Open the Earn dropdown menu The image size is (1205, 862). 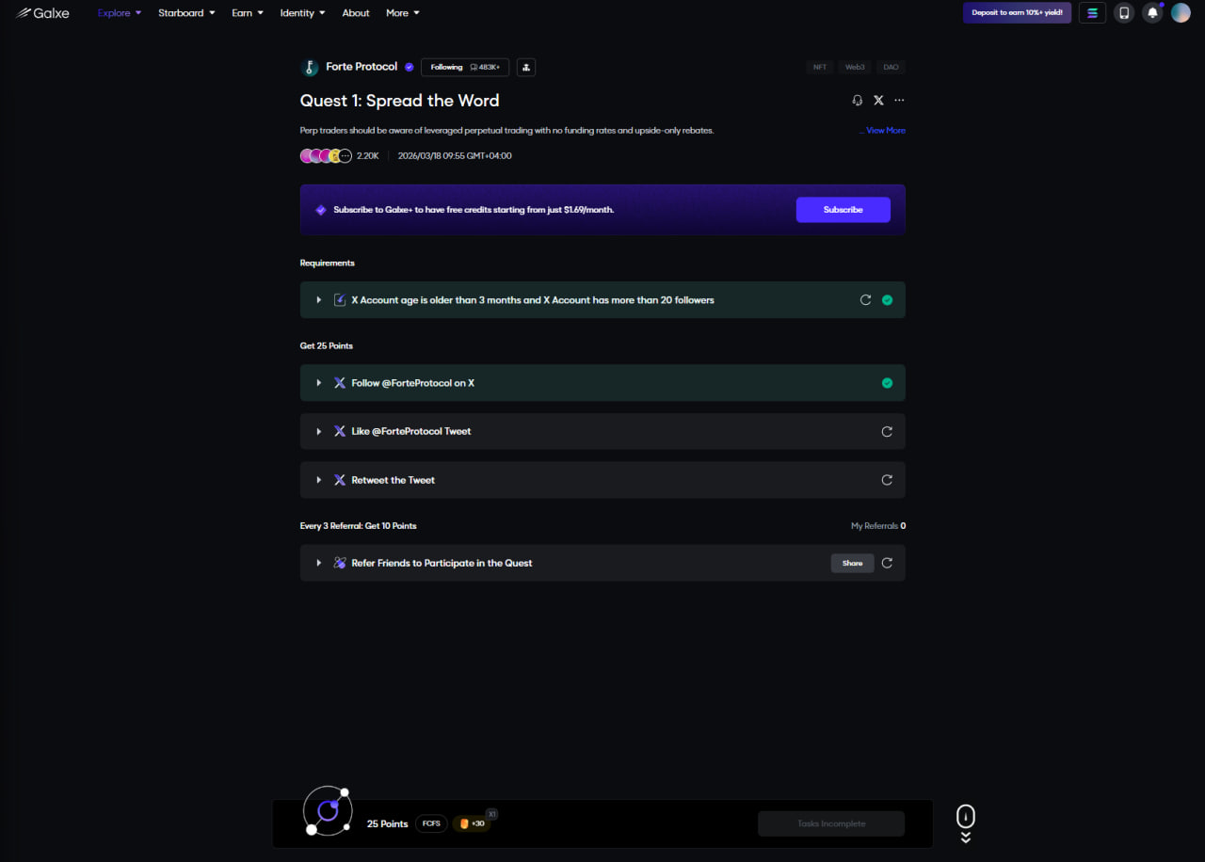point(248,13)
